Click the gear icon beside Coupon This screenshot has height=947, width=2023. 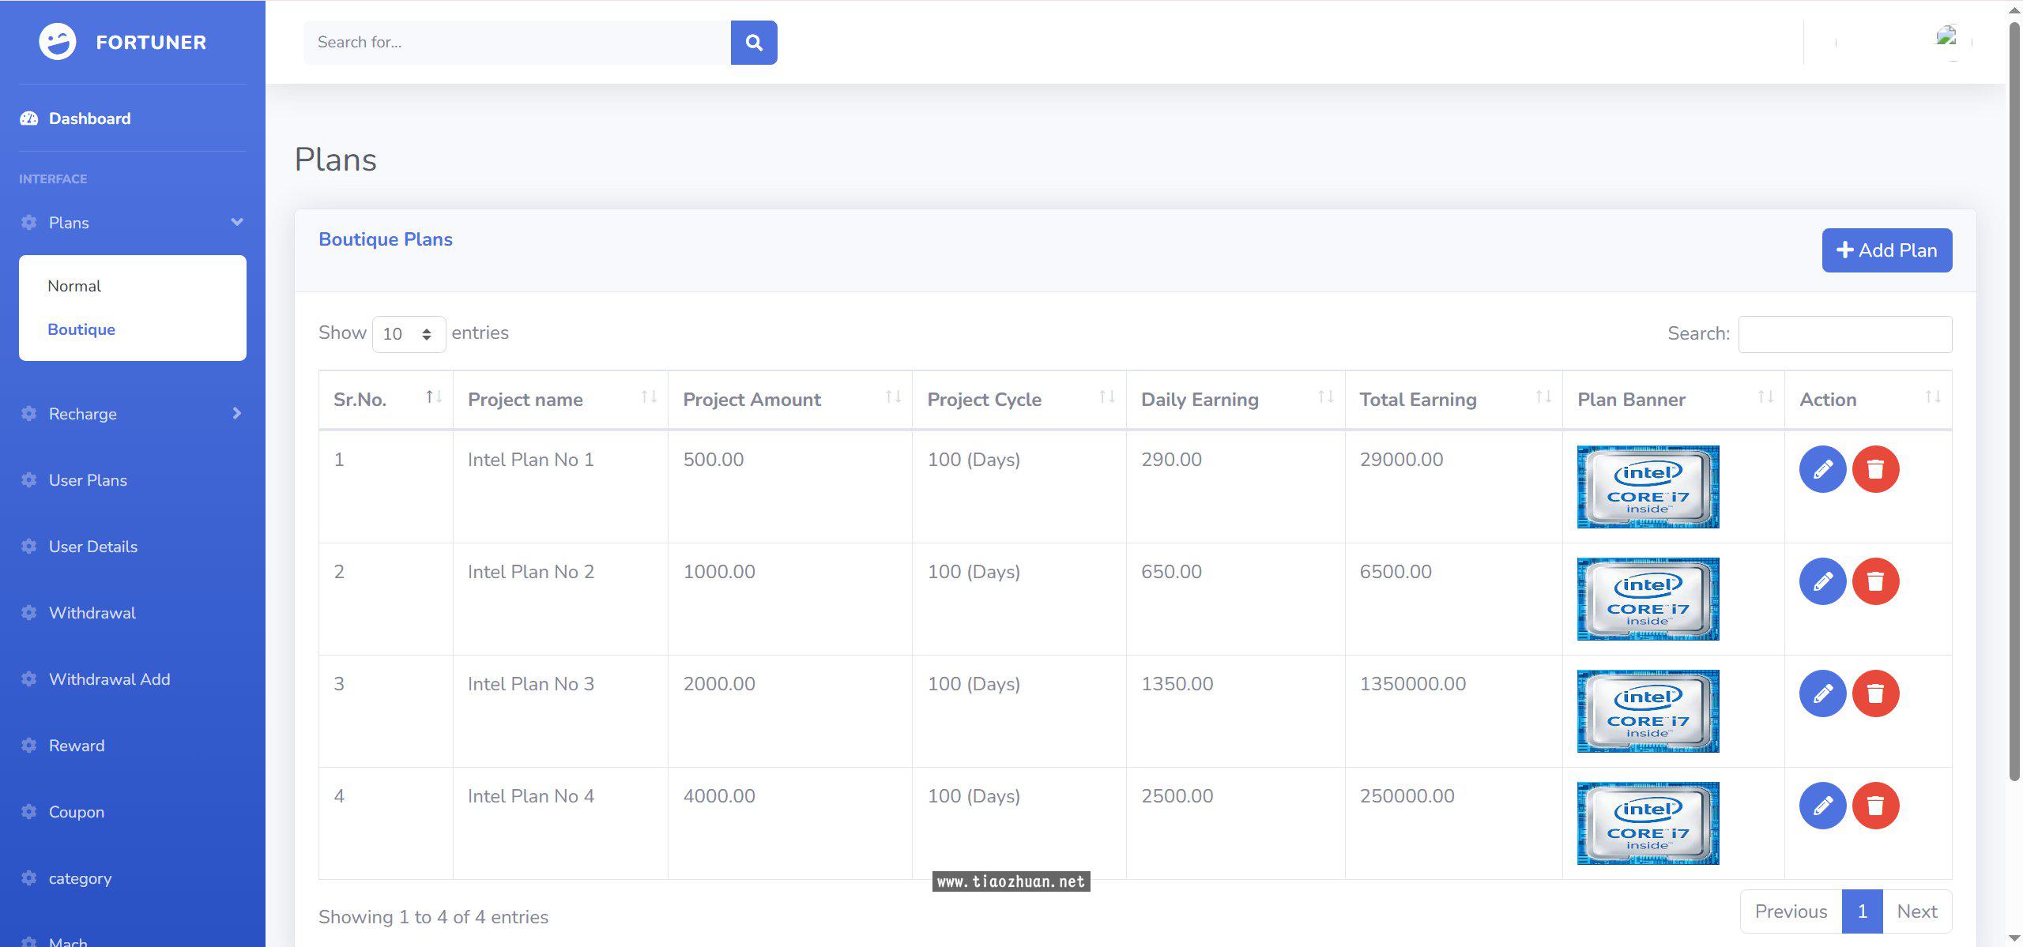29,812
